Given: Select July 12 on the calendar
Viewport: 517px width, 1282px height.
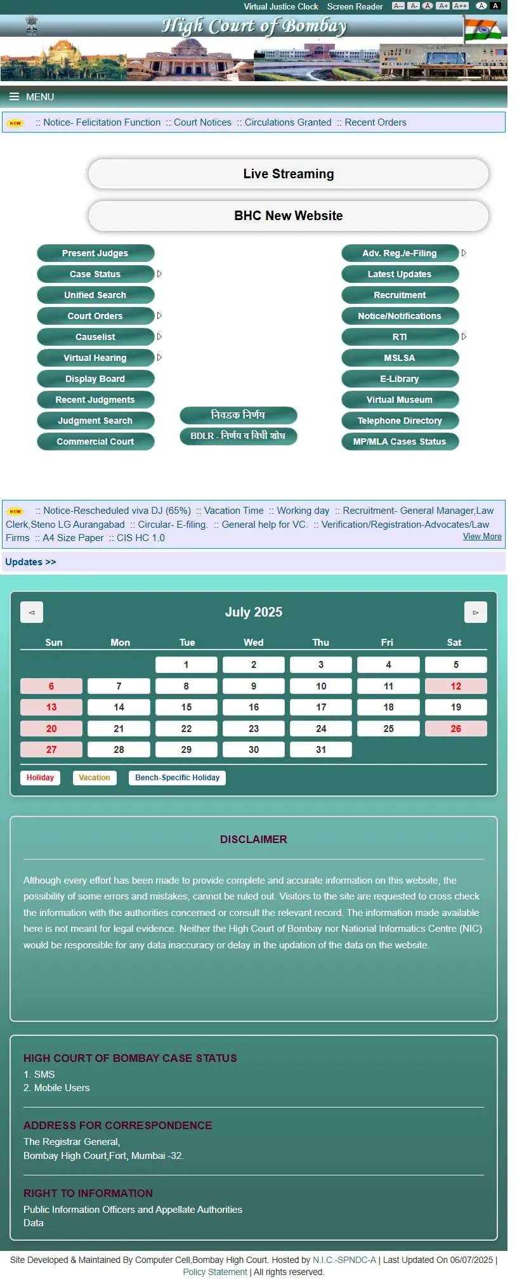Looking at the screenshot, I should pos(456,686).
